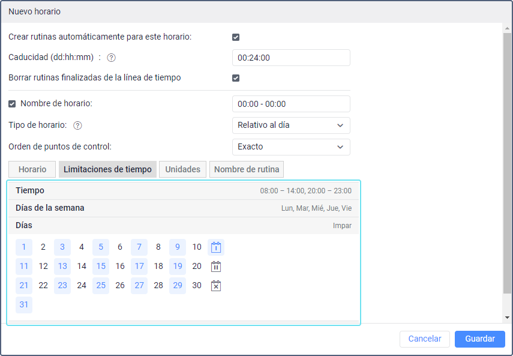Clear selected days with the X calendar icon
This screenshot has width=513, height=356.
pyautogui.click(x=216, y=286)
